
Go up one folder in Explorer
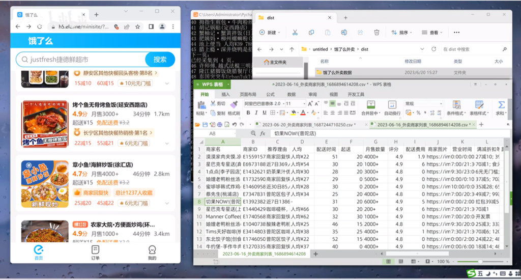[292, 49]
